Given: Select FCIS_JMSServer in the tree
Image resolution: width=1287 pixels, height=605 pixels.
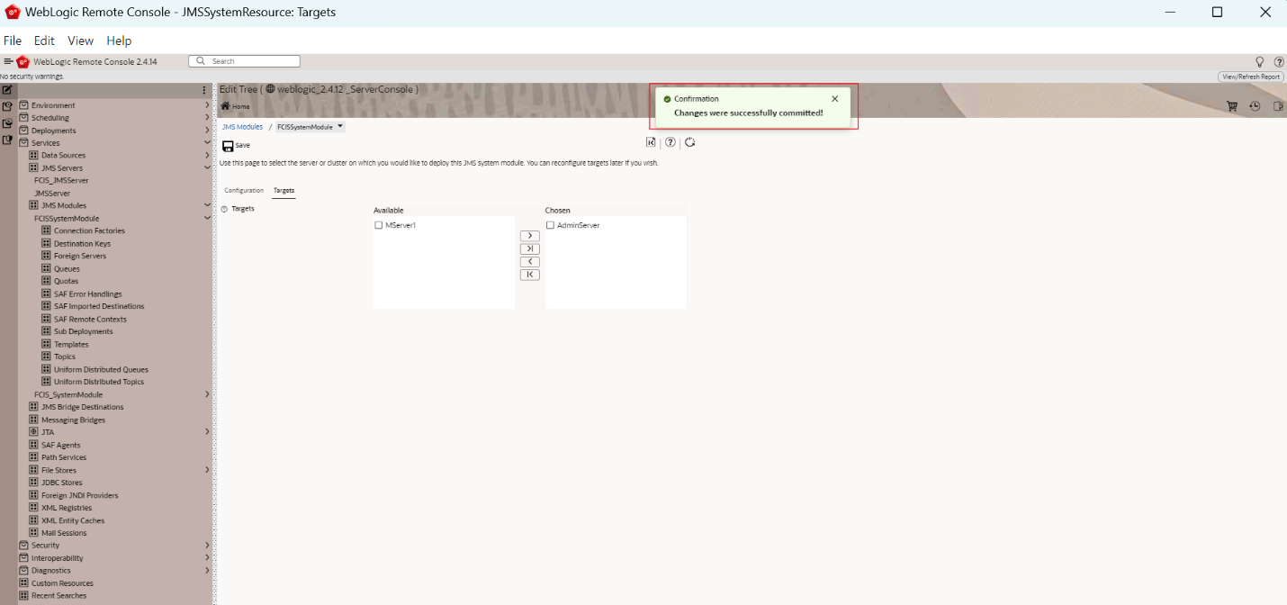Looking at the screenshot, I should [x=61, y=181].
